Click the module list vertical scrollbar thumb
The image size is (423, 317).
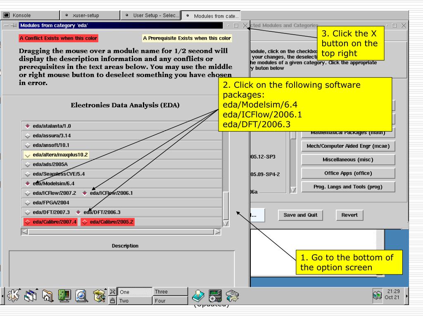226,206
